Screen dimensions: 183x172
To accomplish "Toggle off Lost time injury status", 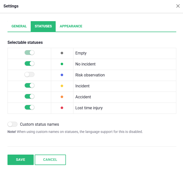I will coord(29,108).
